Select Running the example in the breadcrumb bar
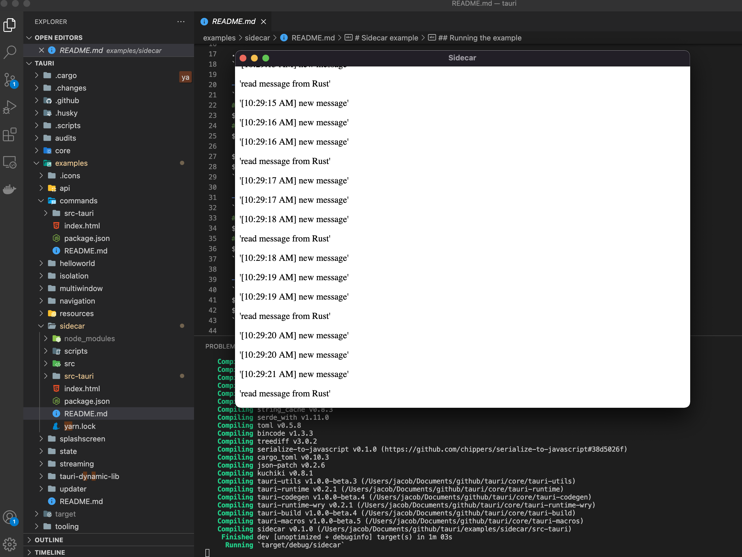742x557 pixels. click(x=480, y=38)
